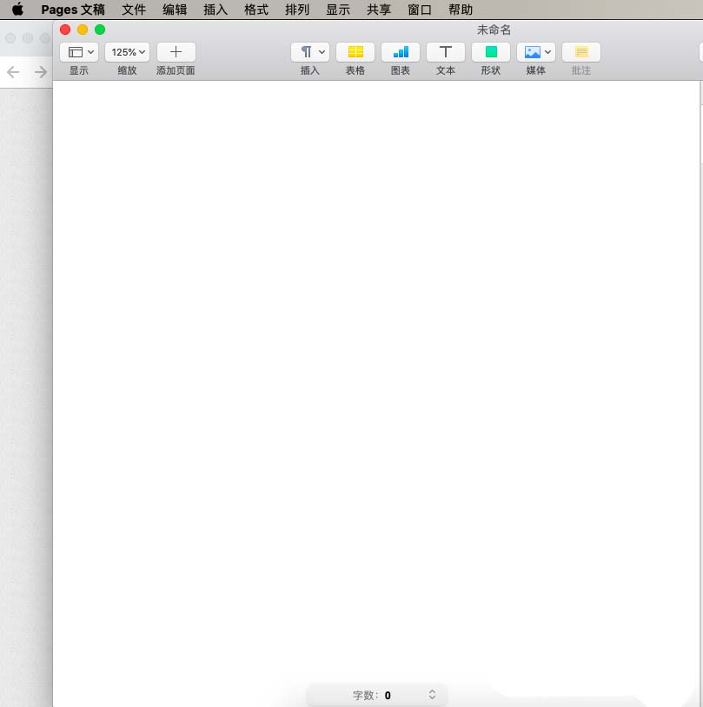This screenshot has height=707, width=703.
Task: Open the 125% zoom dropdown
Action: point(128,52)
